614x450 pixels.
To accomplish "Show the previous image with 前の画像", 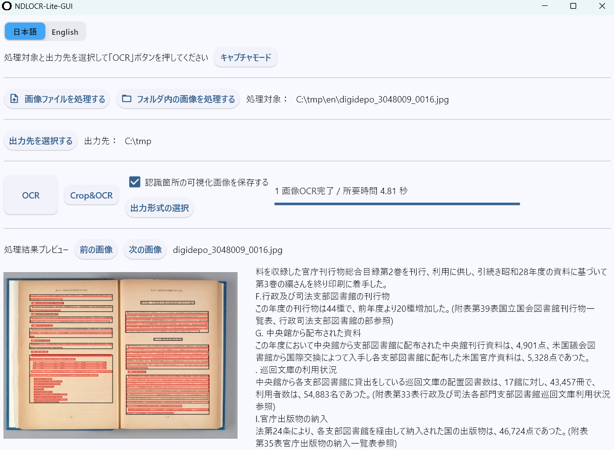I will tap(96, 250).
